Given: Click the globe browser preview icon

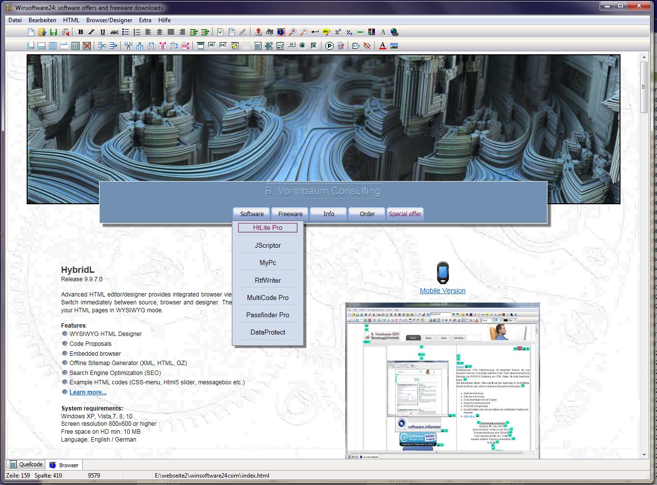Looking at the screenshot, I should [x=281, y=32].
